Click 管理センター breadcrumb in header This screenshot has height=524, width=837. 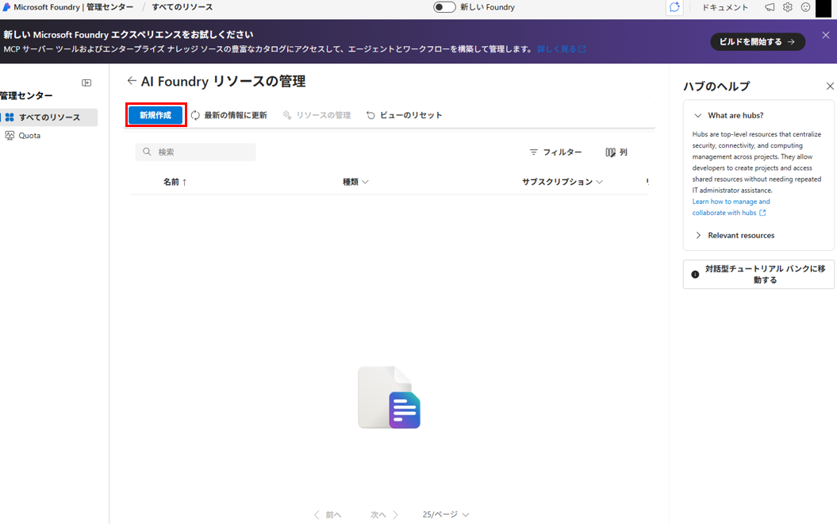click(x=109, y=7)
